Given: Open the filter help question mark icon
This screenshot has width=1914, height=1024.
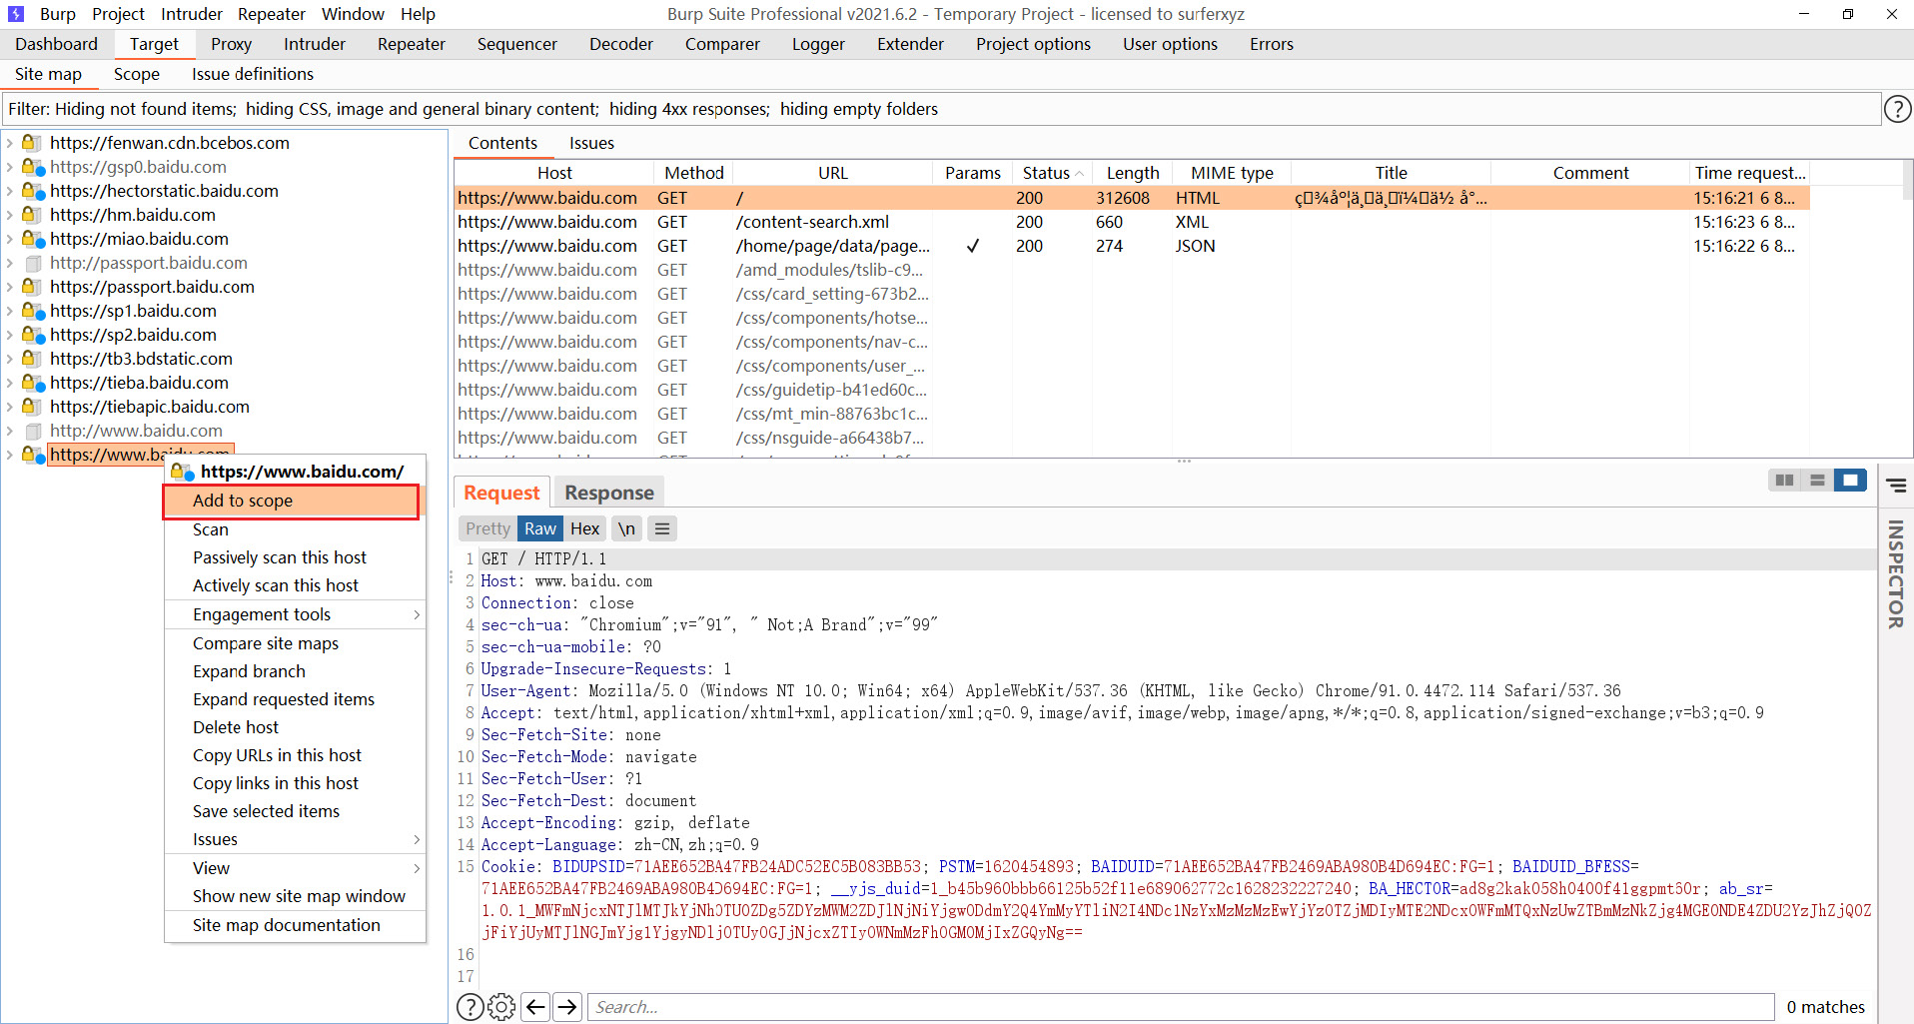Looking at the screenshot, I should point(1897,109).
